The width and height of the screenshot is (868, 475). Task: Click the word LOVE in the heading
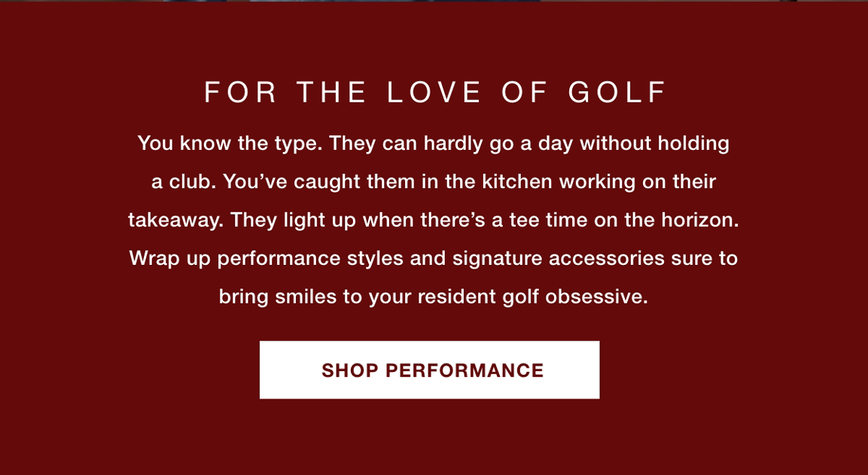434,93
